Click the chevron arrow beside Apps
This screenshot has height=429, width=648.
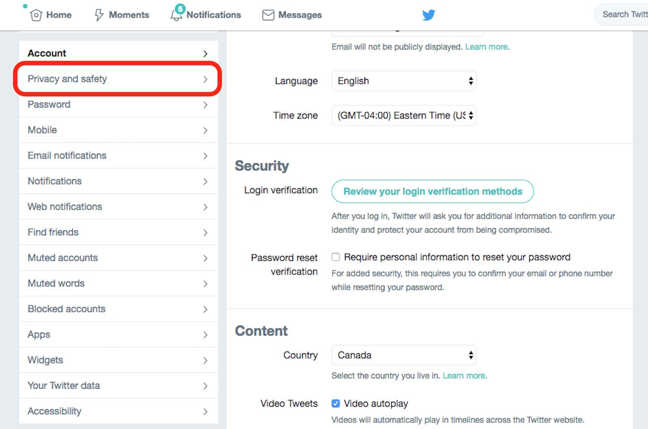(205, 335)
